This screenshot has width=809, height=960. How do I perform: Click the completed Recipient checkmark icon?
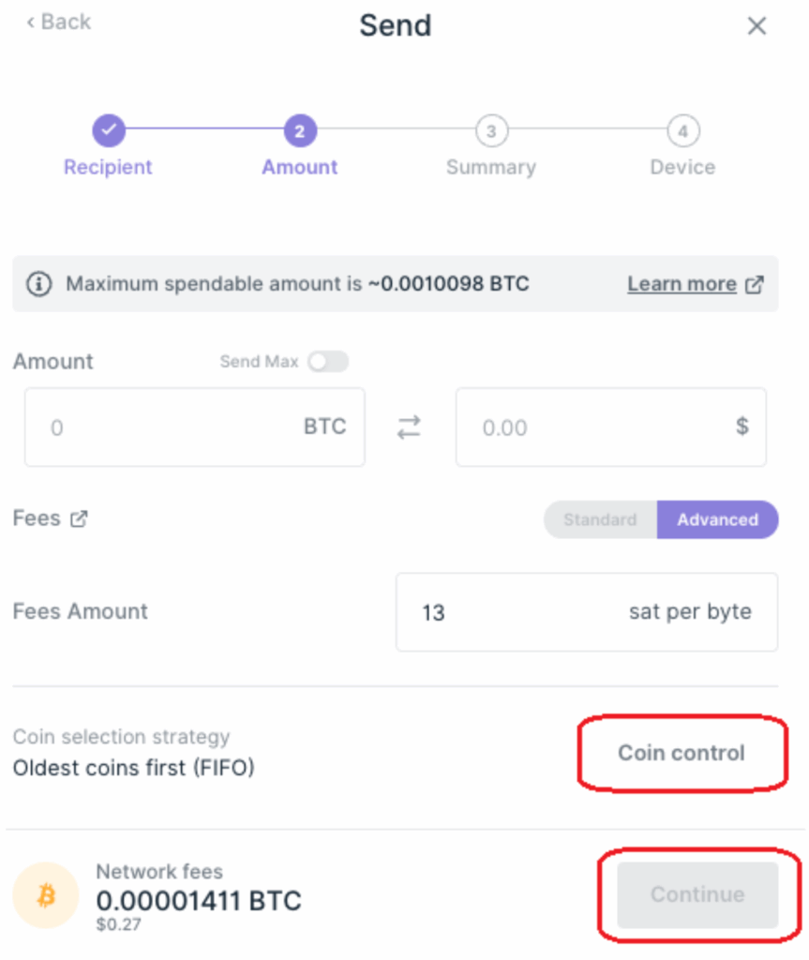point(108,131)
